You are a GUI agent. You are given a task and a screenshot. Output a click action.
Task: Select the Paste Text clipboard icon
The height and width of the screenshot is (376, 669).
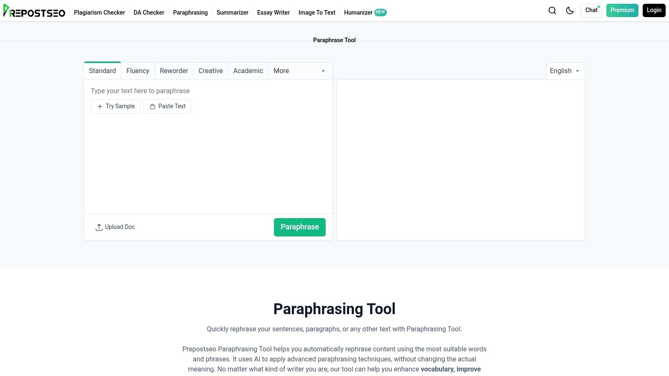153,106
